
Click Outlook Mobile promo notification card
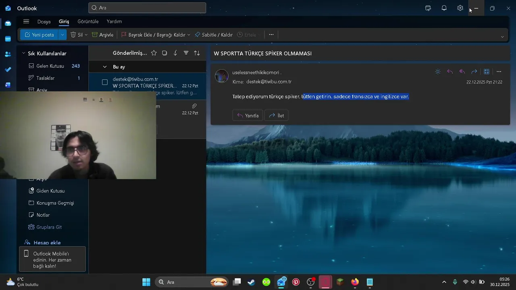[x=53, y=260]
